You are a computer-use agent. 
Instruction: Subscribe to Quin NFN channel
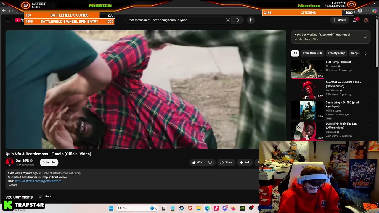click(x=49, y=162)
